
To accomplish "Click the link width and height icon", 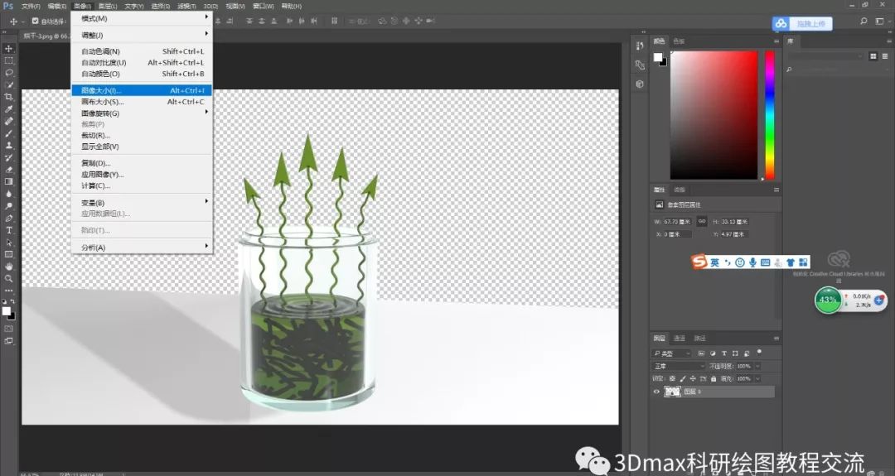I will coord(701,221).
